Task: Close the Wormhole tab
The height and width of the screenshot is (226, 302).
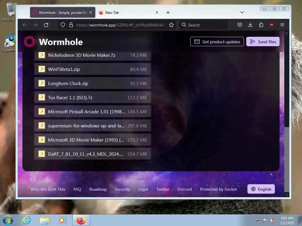Action: (x=91, y=12)
